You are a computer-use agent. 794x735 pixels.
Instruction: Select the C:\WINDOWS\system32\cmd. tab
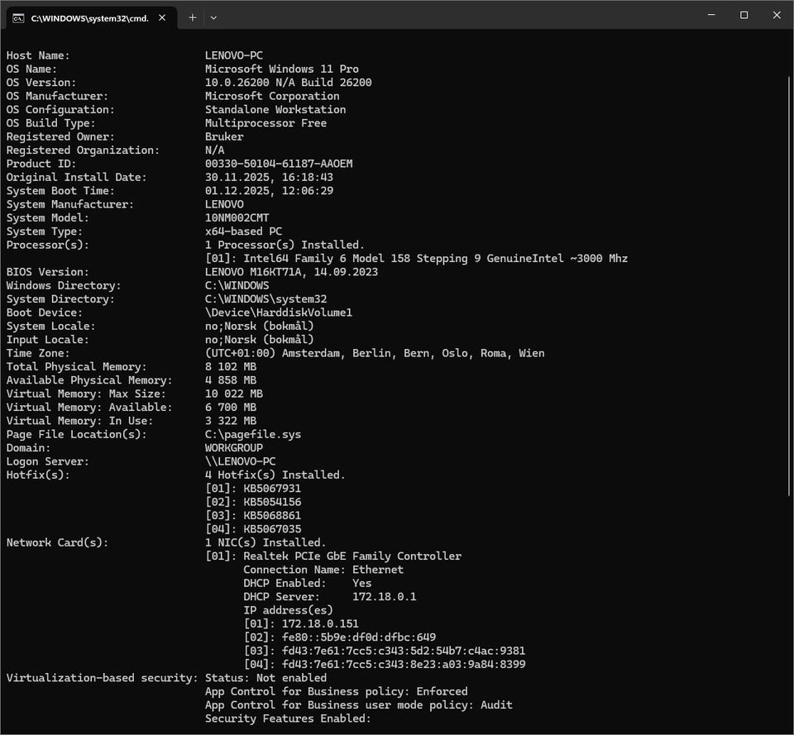coord(92,18)
